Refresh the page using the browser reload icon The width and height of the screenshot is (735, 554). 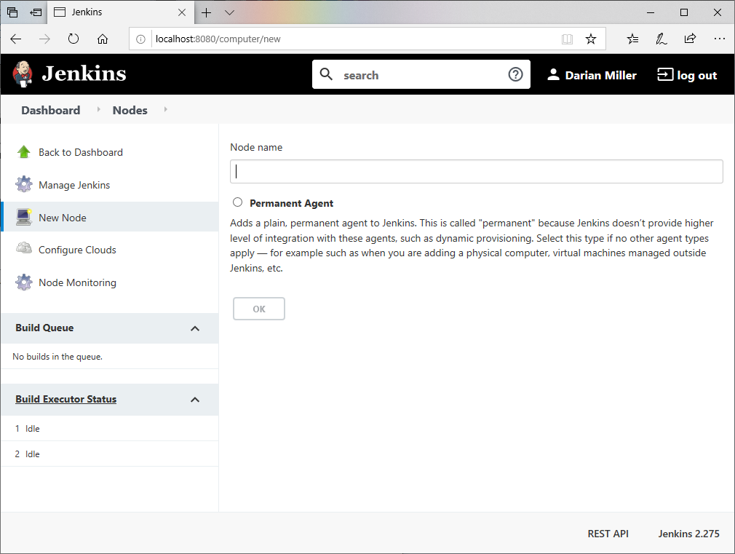tap(73, 39)
